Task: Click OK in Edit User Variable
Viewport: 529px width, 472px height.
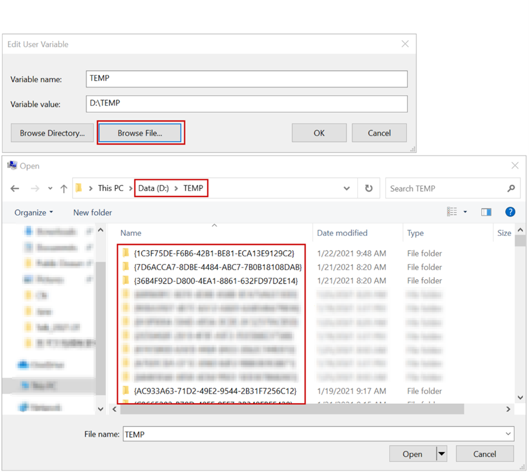Action: tap(319, 133)
